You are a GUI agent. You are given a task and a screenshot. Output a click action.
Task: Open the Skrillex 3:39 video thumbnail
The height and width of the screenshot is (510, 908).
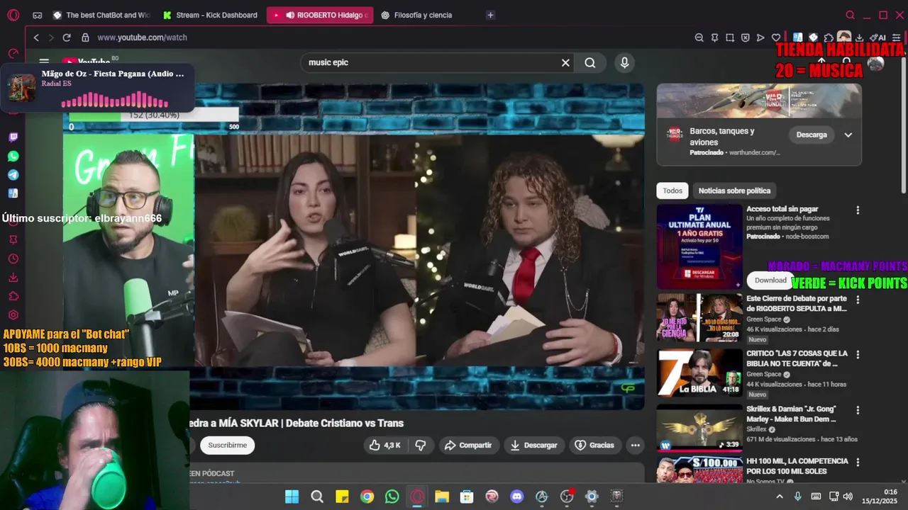[699, 427]
